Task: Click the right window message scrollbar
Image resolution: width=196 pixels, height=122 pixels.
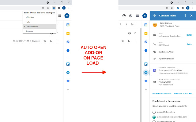Action: coord(141,75)
